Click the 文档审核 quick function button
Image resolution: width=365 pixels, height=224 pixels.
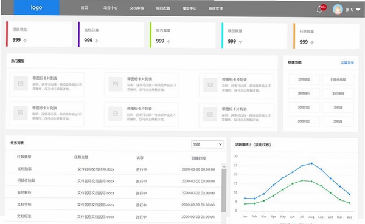click(x=338, y=93)
